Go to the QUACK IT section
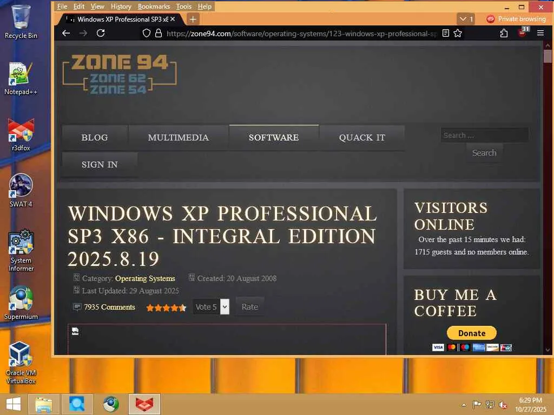The width and height of the screenshot is (554, 415). coord(362,138)
